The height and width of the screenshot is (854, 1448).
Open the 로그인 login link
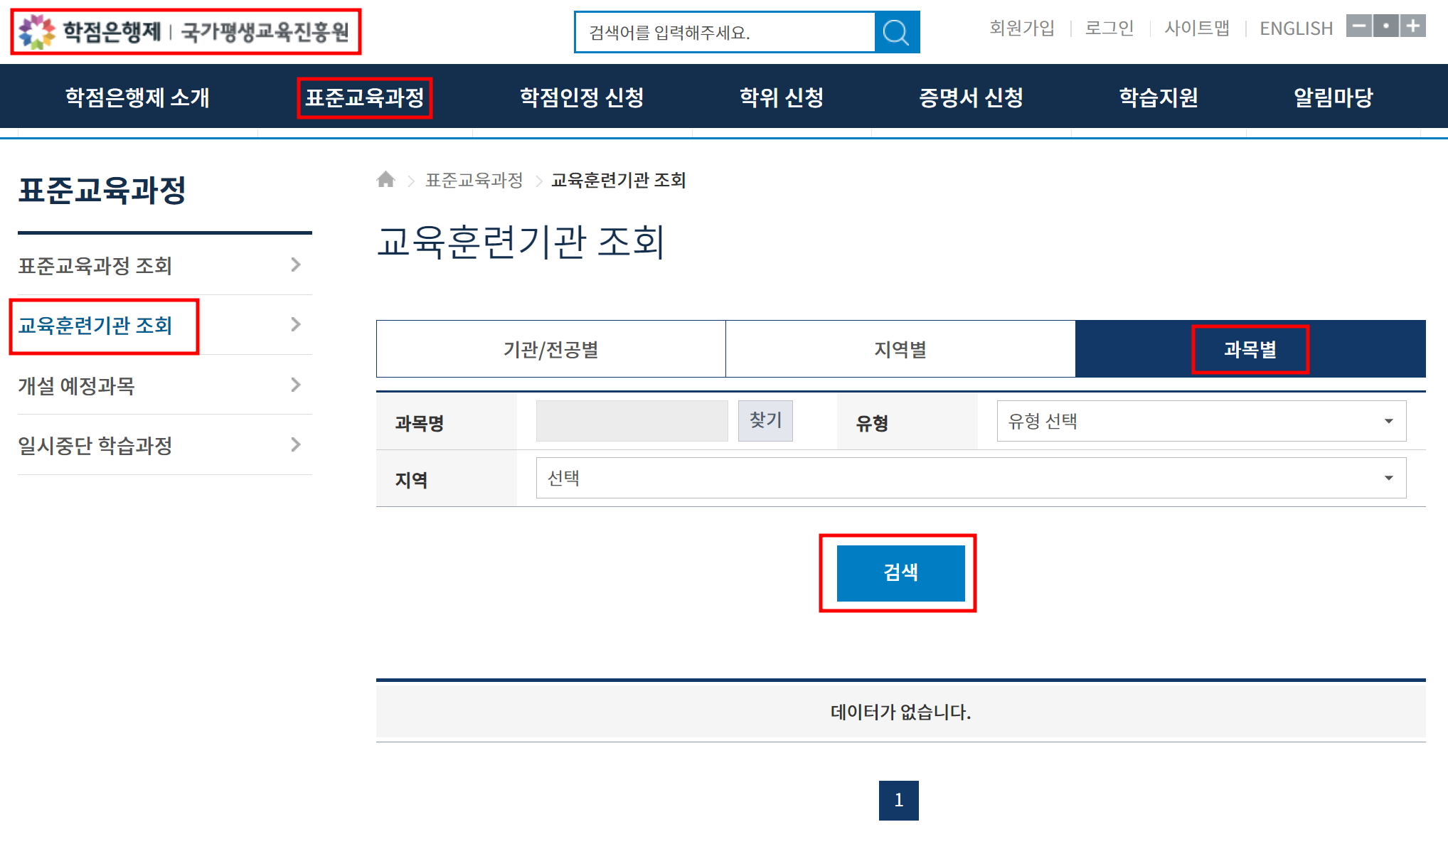tap(1109, 27)
